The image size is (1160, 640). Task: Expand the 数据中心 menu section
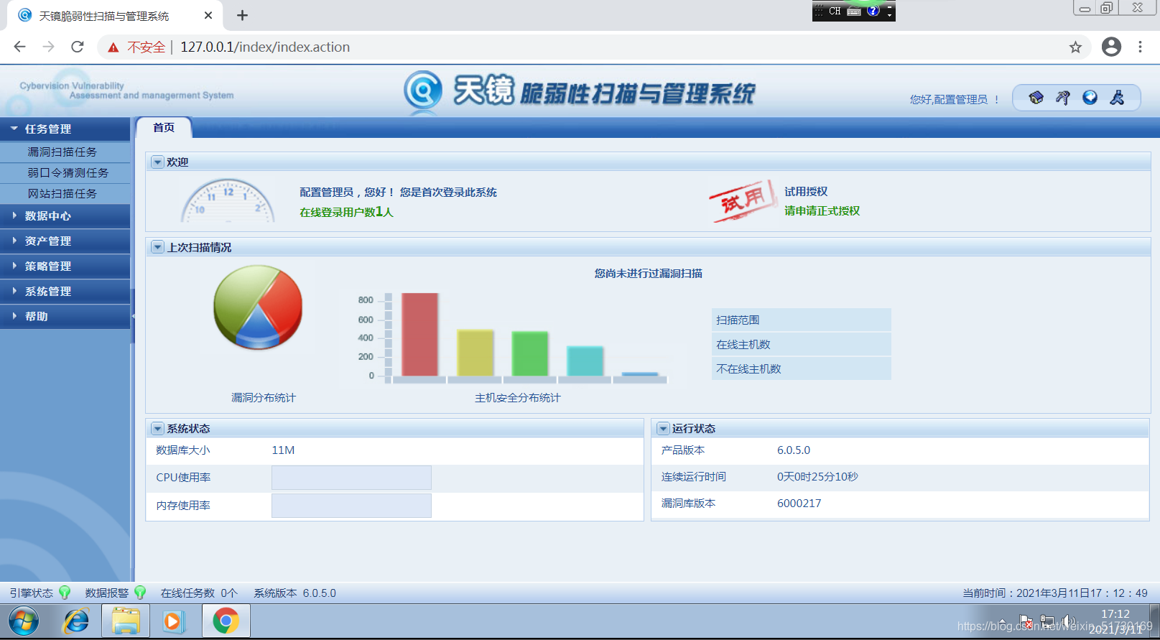[x=65, y=216]
